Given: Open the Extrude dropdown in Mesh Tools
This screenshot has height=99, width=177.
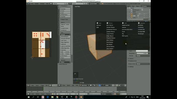Looking at the screenshot, I should pyautogui.click(x=65, y=35).
